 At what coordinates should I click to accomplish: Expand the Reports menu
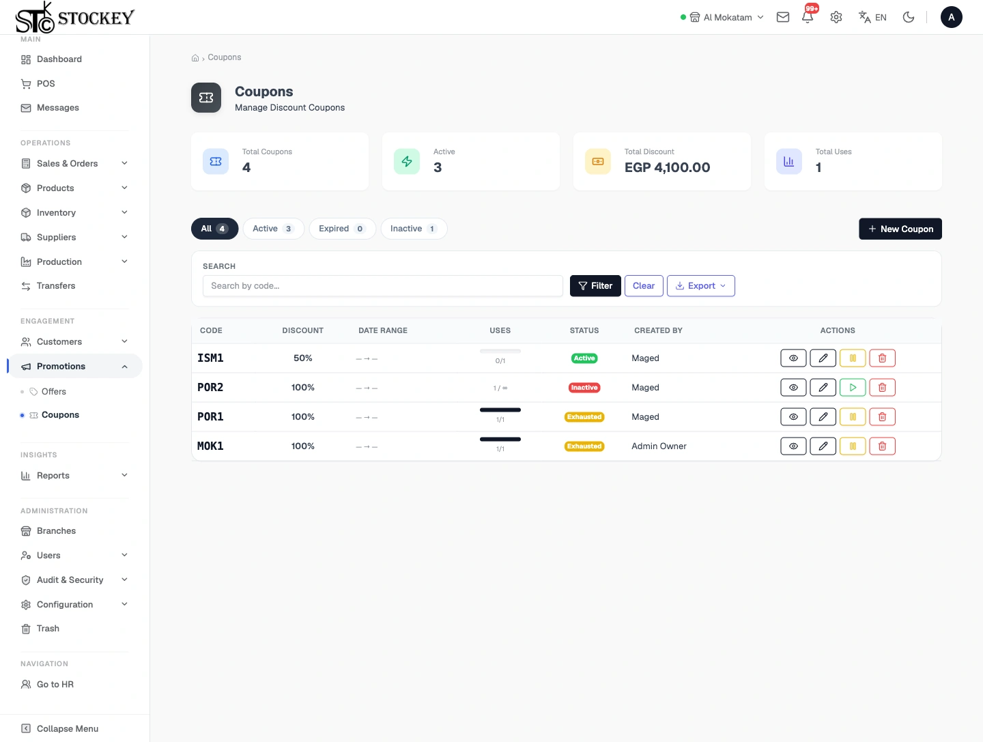[74, 475]
